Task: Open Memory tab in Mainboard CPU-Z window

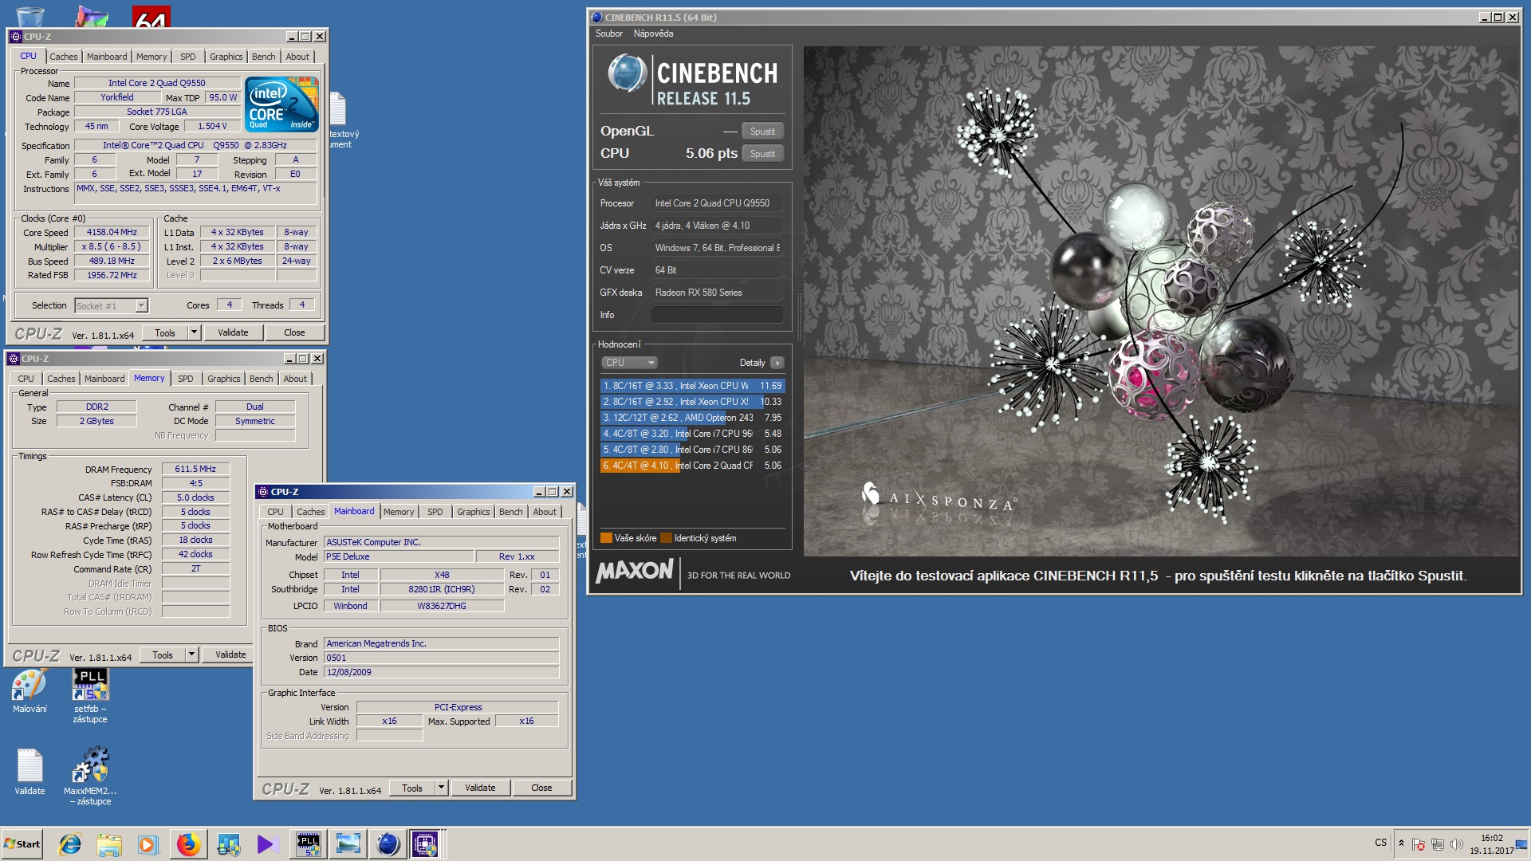Action: [399, 512]
